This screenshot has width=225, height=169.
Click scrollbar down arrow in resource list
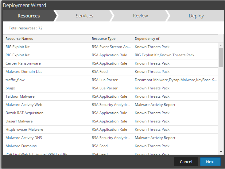pos(221,152)
